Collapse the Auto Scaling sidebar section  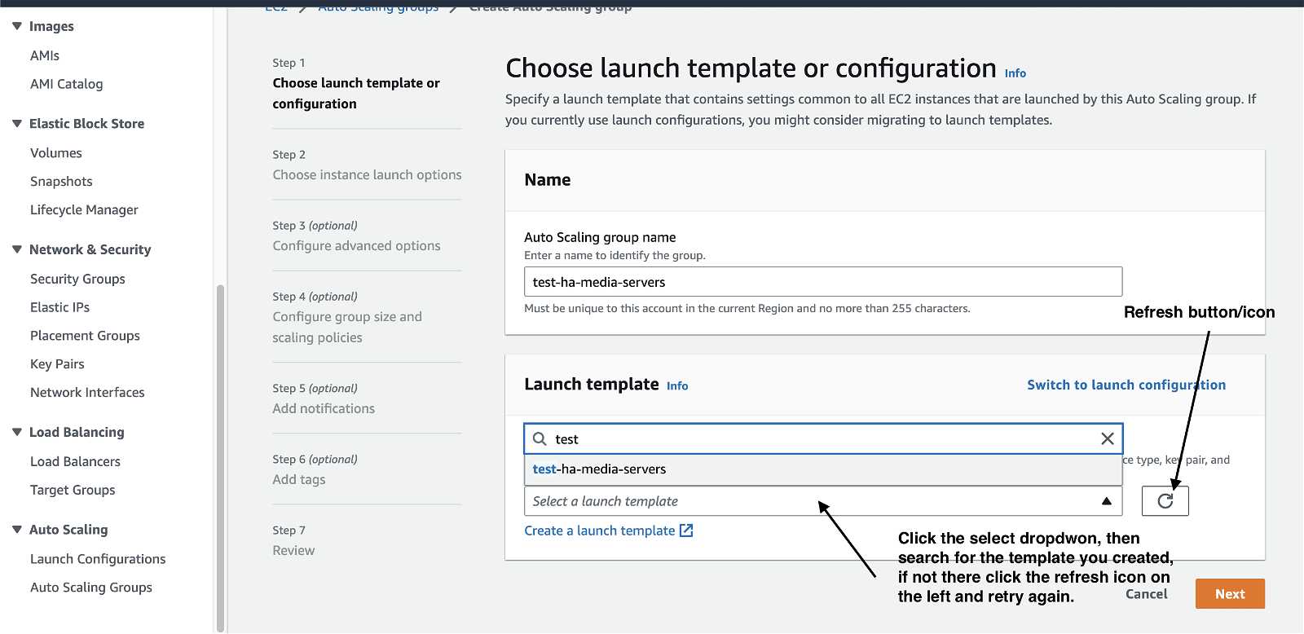(x=17, y=529)
